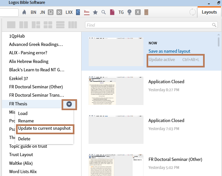Image resolution: width=222 pixels, height=176 pixels.
Task: Click the snapshots list scrollbar thumb
Action: tap(218, 41)
